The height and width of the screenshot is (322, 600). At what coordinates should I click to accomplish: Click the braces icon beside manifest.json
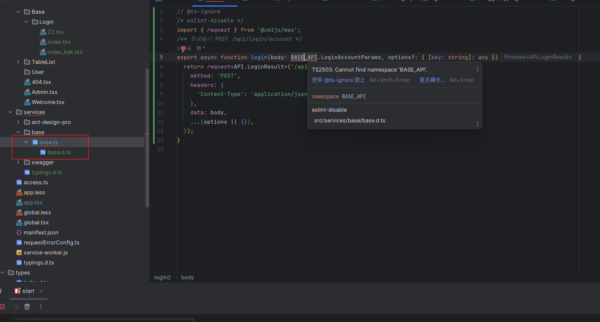19,232
